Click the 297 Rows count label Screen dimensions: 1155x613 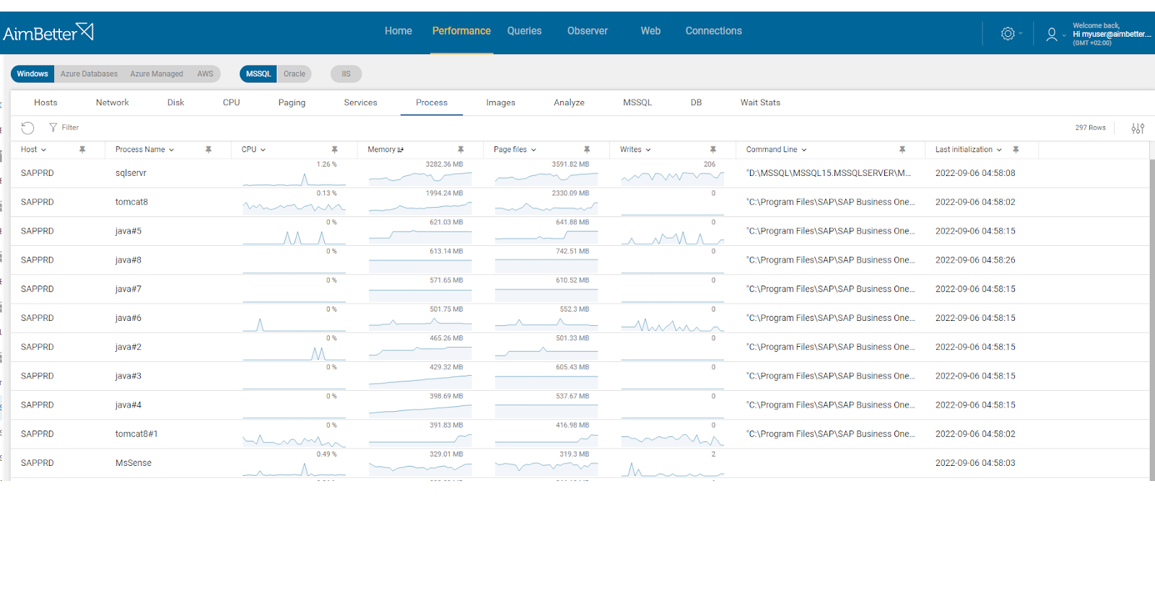tap(1090, 128)
